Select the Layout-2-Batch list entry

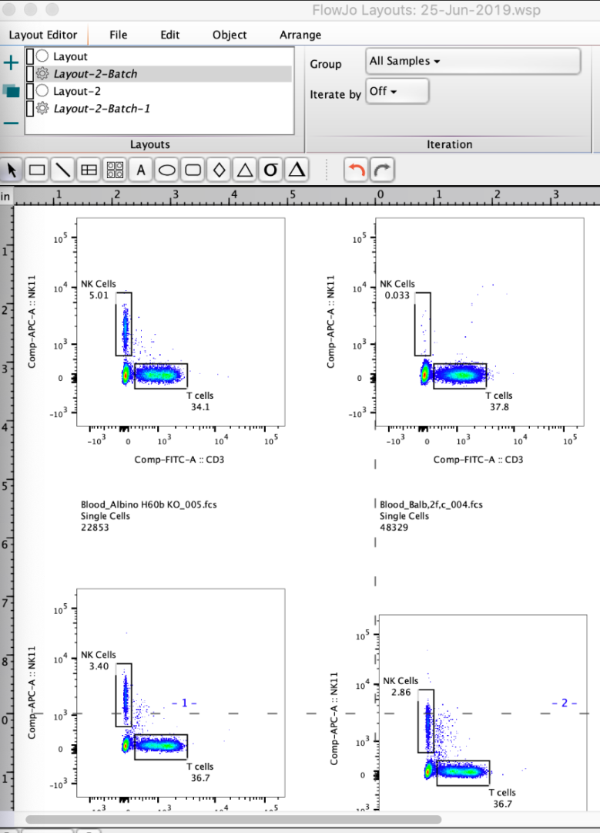[159, 73]
